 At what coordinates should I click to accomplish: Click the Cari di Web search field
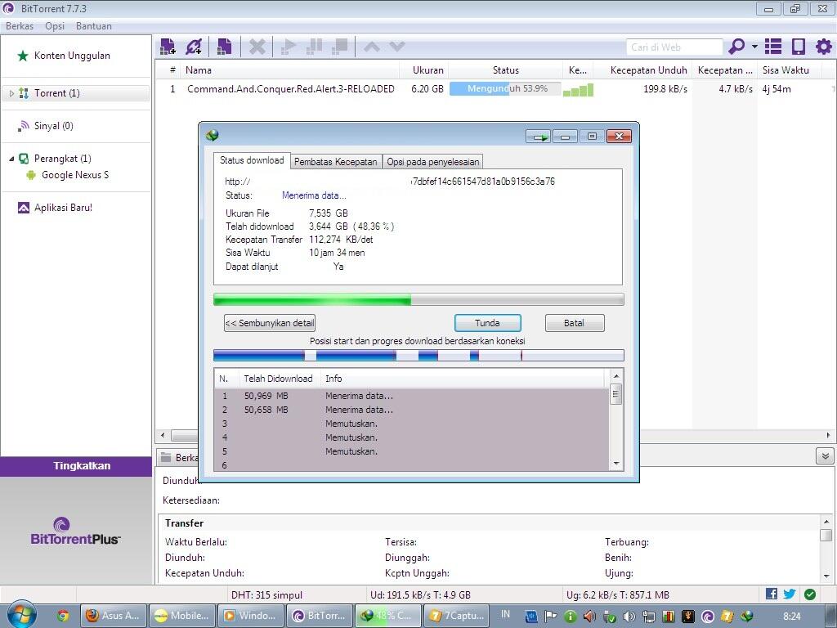coord(674,47)
